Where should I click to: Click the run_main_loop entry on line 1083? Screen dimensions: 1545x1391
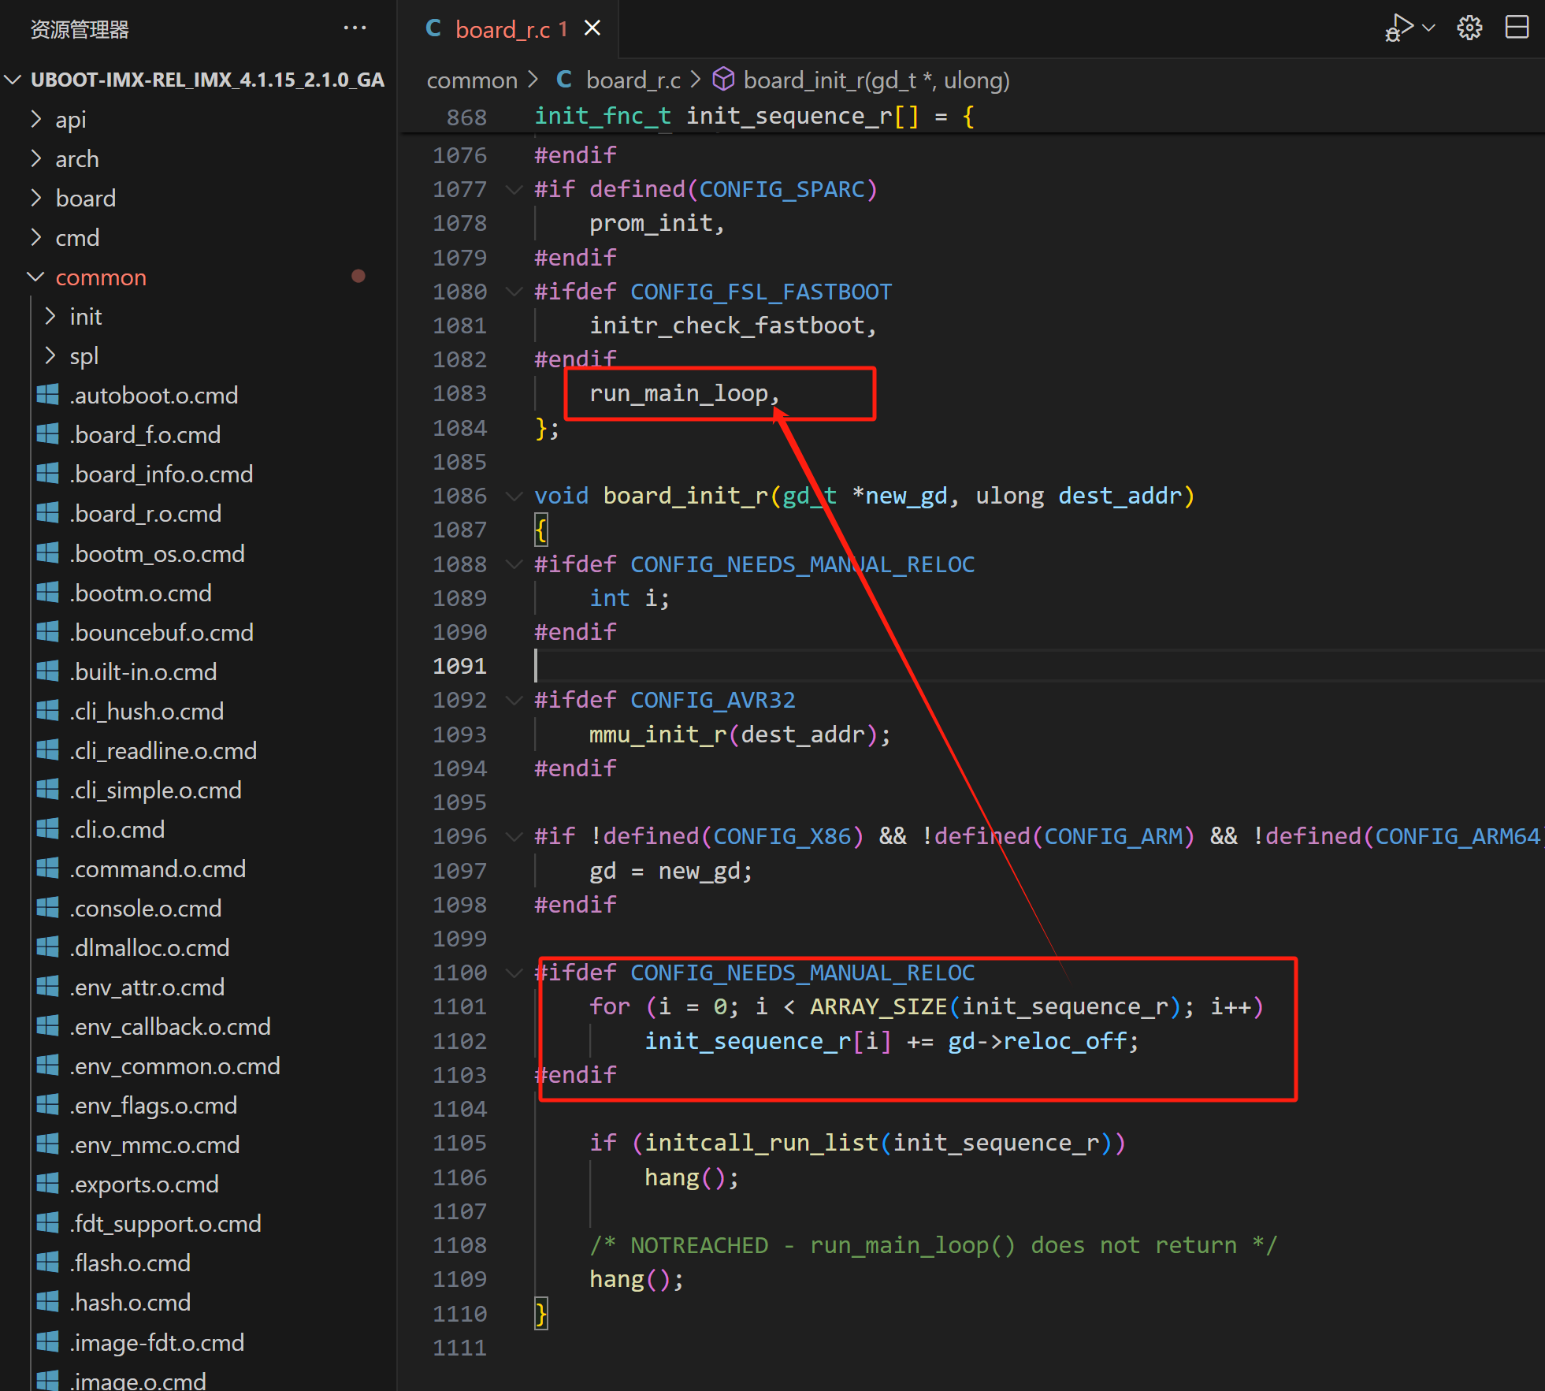tap(678, 393)
